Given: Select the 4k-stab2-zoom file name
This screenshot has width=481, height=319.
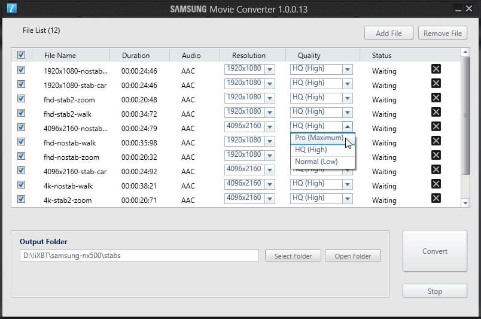Looking at the screenshot, I should [x=68, y=200].
